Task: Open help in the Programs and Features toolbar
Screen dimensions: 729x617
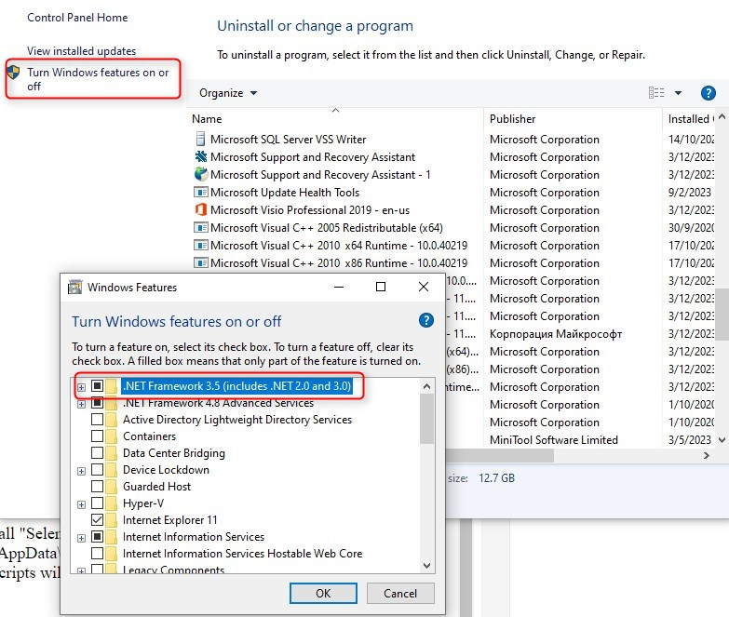Action: (708, 93)
